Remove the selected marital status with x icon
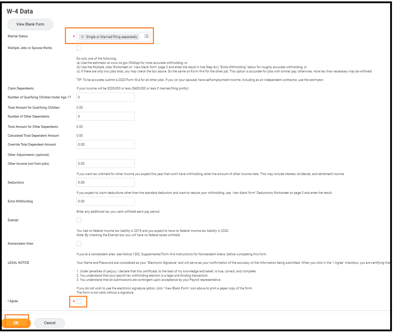Image resolution: width=393 pixels, height=332 pixels. tap(82, 37)
